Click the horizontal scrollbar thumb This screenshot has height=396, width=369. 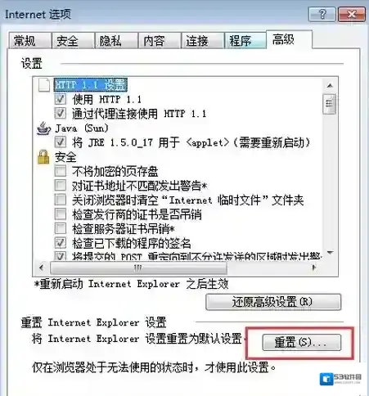tap(138, 268)
